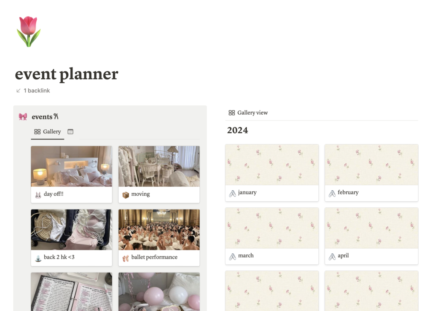Click the bunny icon on day off card
429x311 pixels.
pyautogui.click(x=38, y=195)
